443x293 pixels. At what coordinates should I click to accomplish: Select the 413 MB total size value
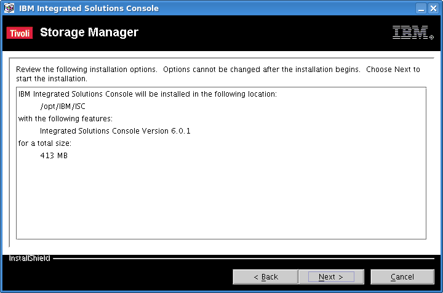tap(54, 155)
